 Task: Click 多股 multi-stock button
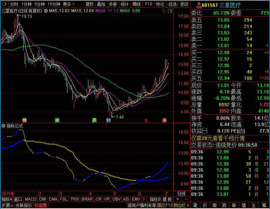113,4
